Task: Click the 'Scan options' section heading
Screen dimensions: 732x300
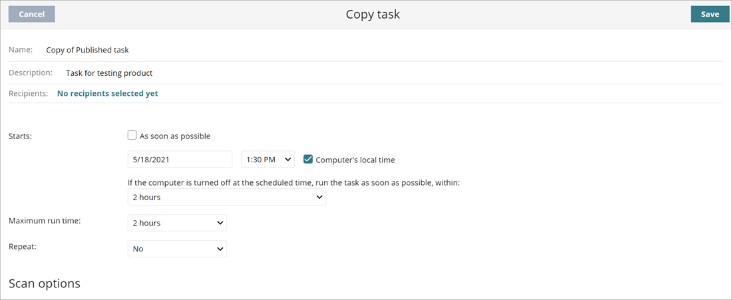Action: tap(45, 283)
